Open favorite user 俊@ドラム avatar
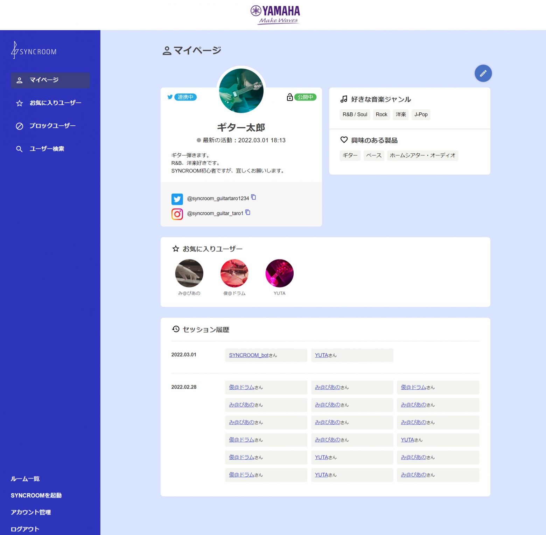546x535 pixels. coord(234,273)
